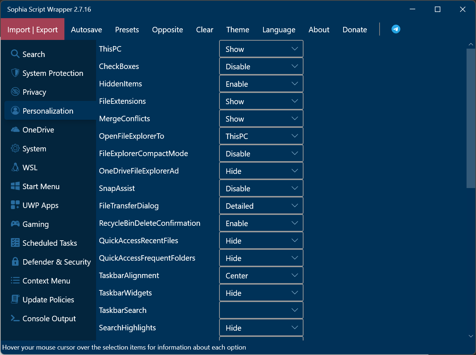This screenshot has height=355, width=476.
Task: Open the HiddenItems Enable dropdown
Action: (x=261, y=84)
